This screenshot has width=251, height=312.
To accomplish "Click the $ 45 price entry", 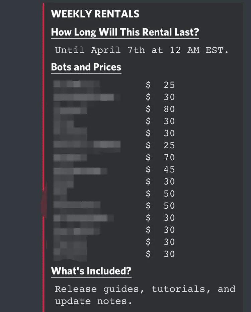I will [160, 169].
